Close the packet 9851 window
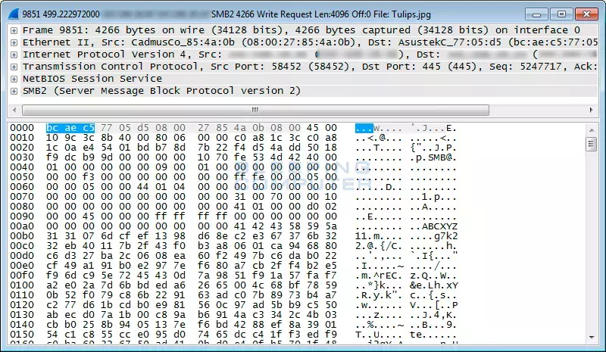The height and width of the screenshot is (352, 606). (586, 14)
